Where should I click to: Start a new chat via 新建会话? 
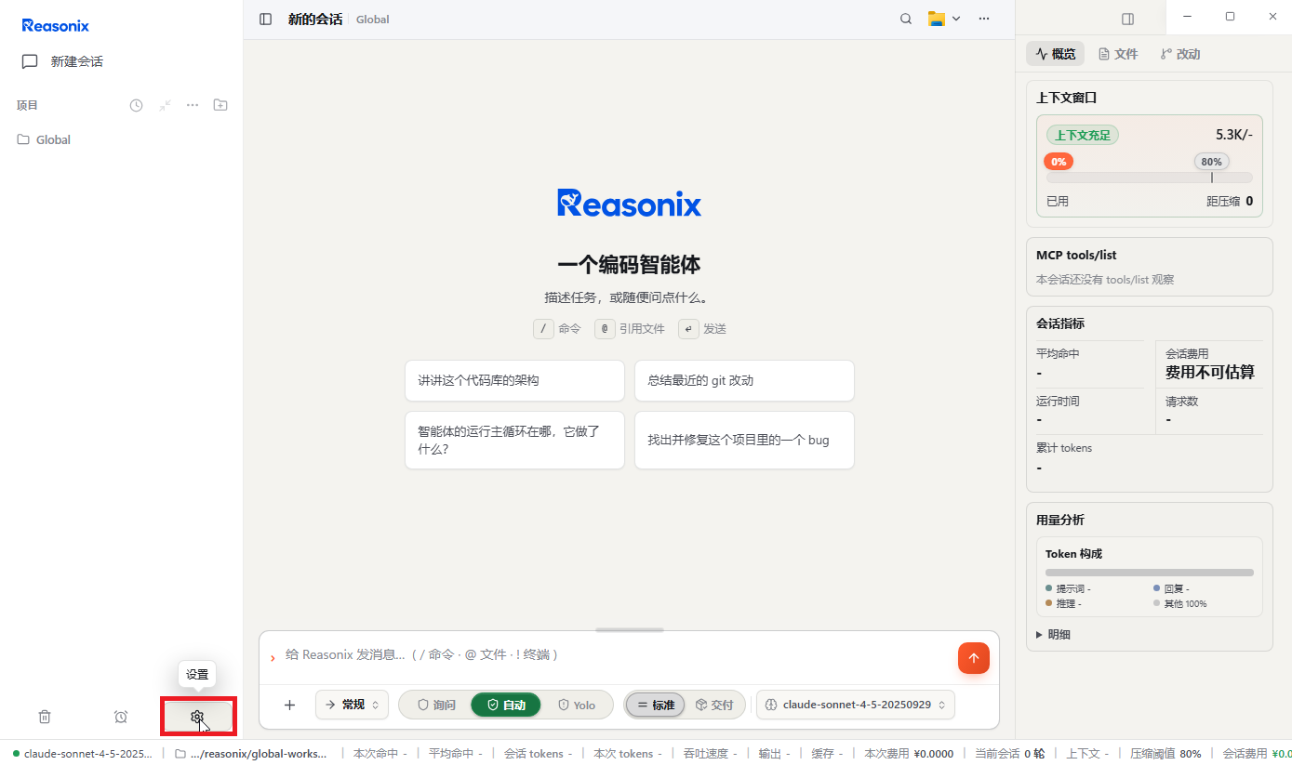coord(62,61)
